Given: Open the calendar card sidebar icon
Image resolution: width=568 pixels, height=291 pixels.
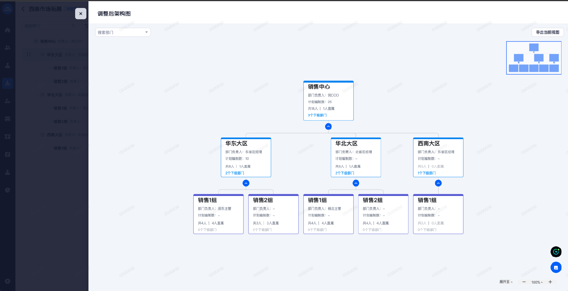Looking at the screenshot, I should pos(8,119).
